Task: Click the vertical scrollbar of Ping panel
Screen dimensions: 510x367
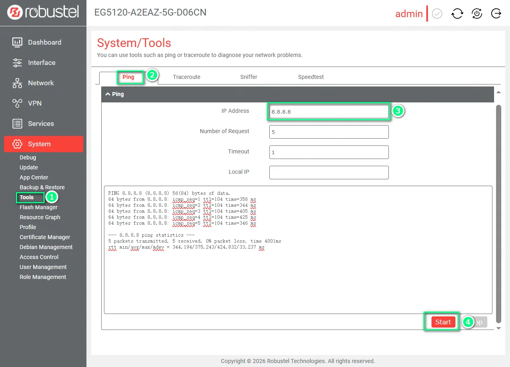Action: 498,211
